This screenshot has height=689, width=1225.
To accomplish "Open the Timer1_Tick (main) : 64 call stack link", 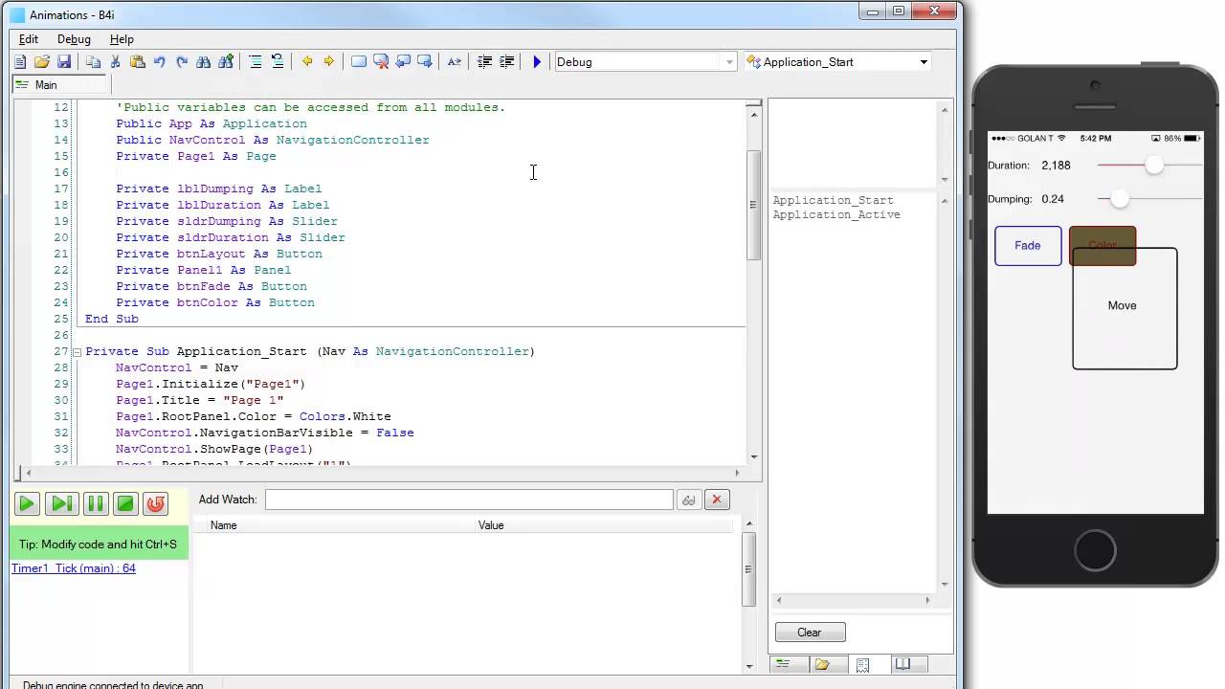I will [x=74, y=568].
